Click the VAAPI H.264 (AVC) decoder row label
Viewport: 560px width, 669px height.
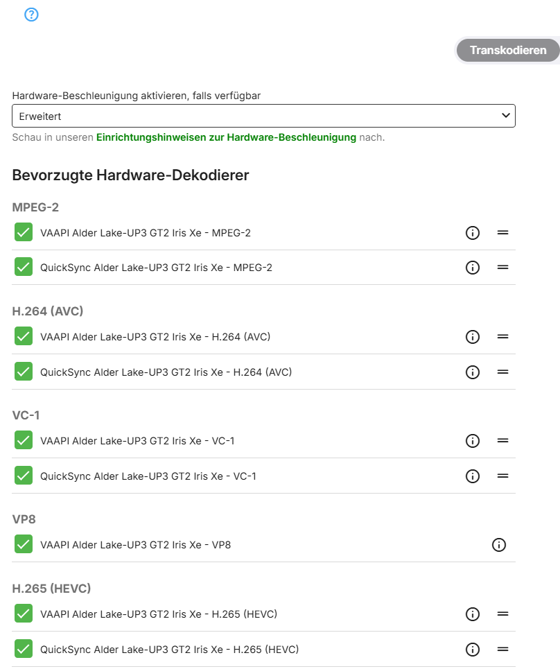click(155, 337)
